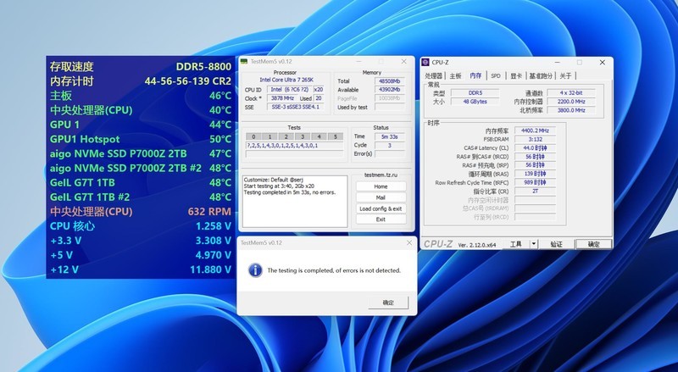Click the 验证 button in CPU-Z
Viewport: 678px width, 372px height.
(556, 244)
